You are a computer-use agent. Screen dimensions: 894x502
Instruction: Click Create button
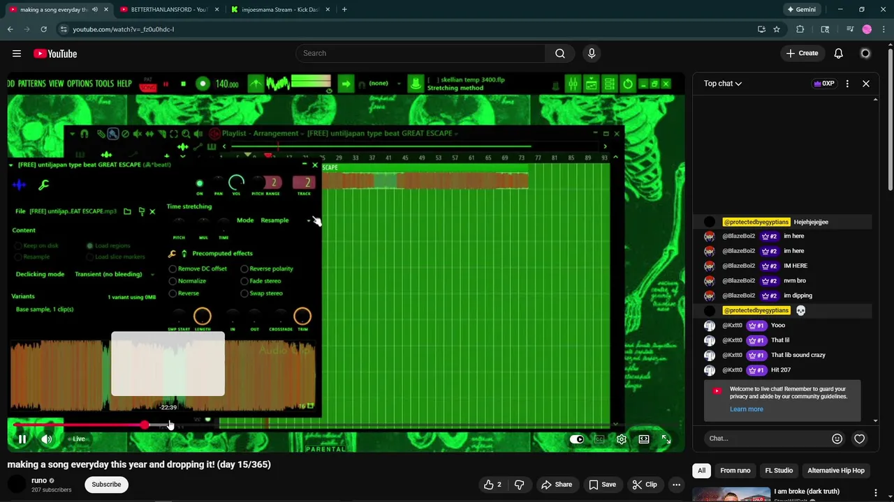(x=802, y=54)
